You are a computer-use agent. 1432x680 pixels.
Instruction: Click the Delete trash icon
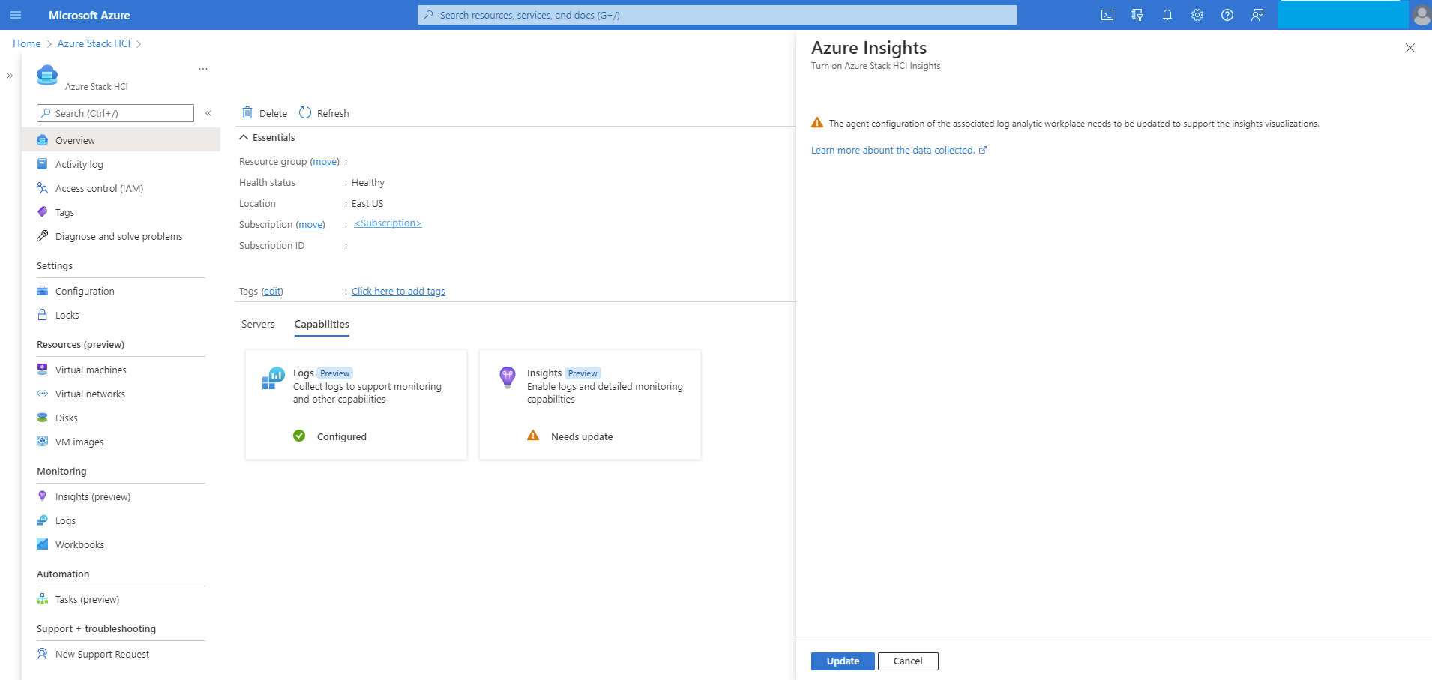pos(247,113)
